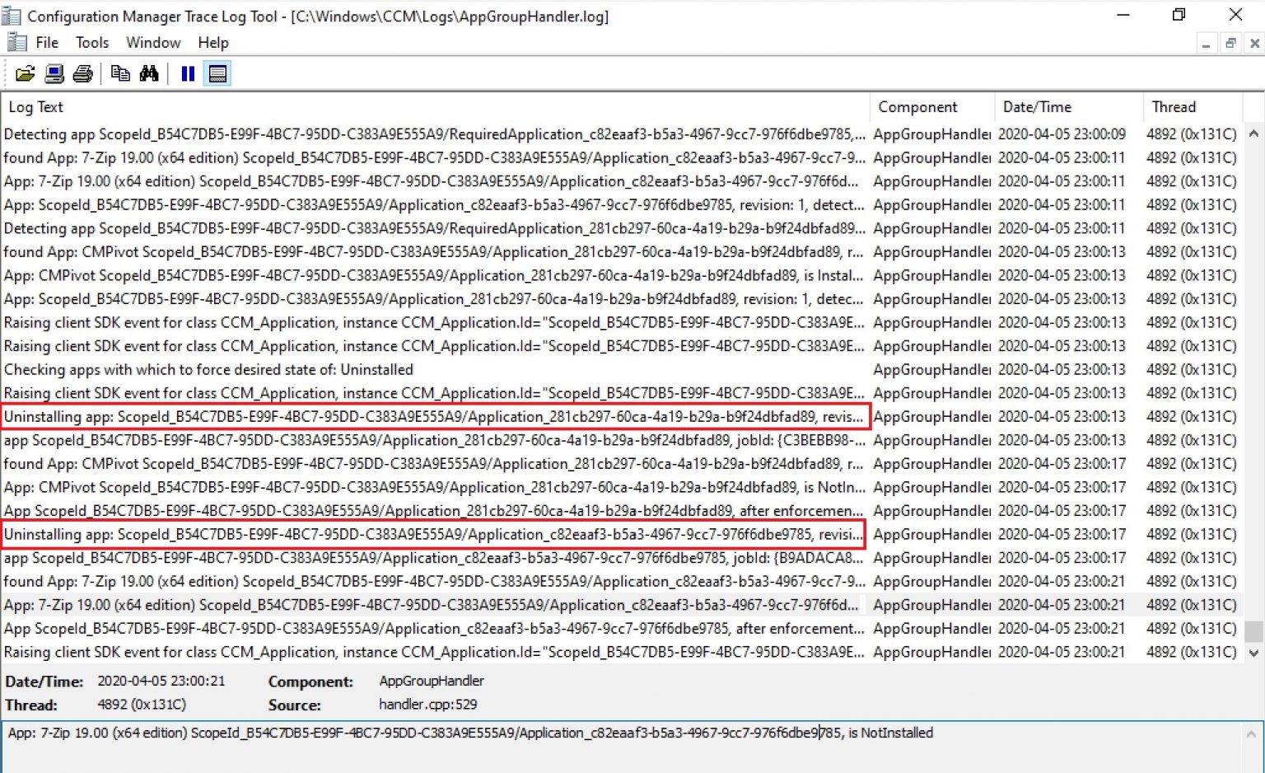1265x773 pixels.
Task: Print the log with the printer icon
Action: 82,73
